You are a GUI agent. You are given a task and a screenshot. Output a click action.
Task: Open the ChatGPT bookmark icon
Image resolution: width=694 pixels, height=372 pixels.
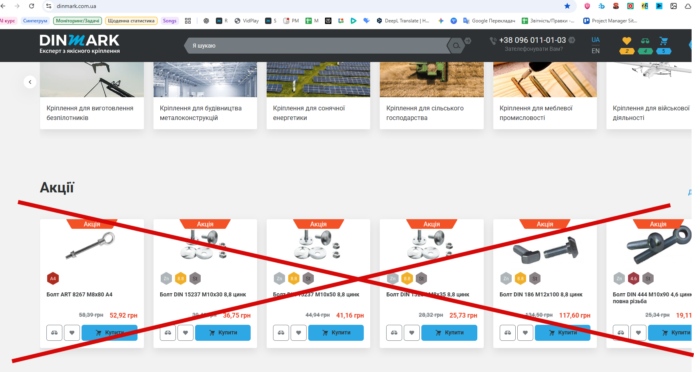pos(206,21)
